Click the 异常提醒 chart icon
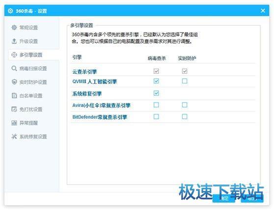 [x=14, y=123]
